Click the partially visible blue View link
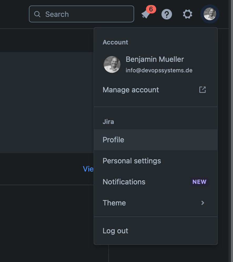The width and height of the screenshot is (233, 262). (88, 169)
